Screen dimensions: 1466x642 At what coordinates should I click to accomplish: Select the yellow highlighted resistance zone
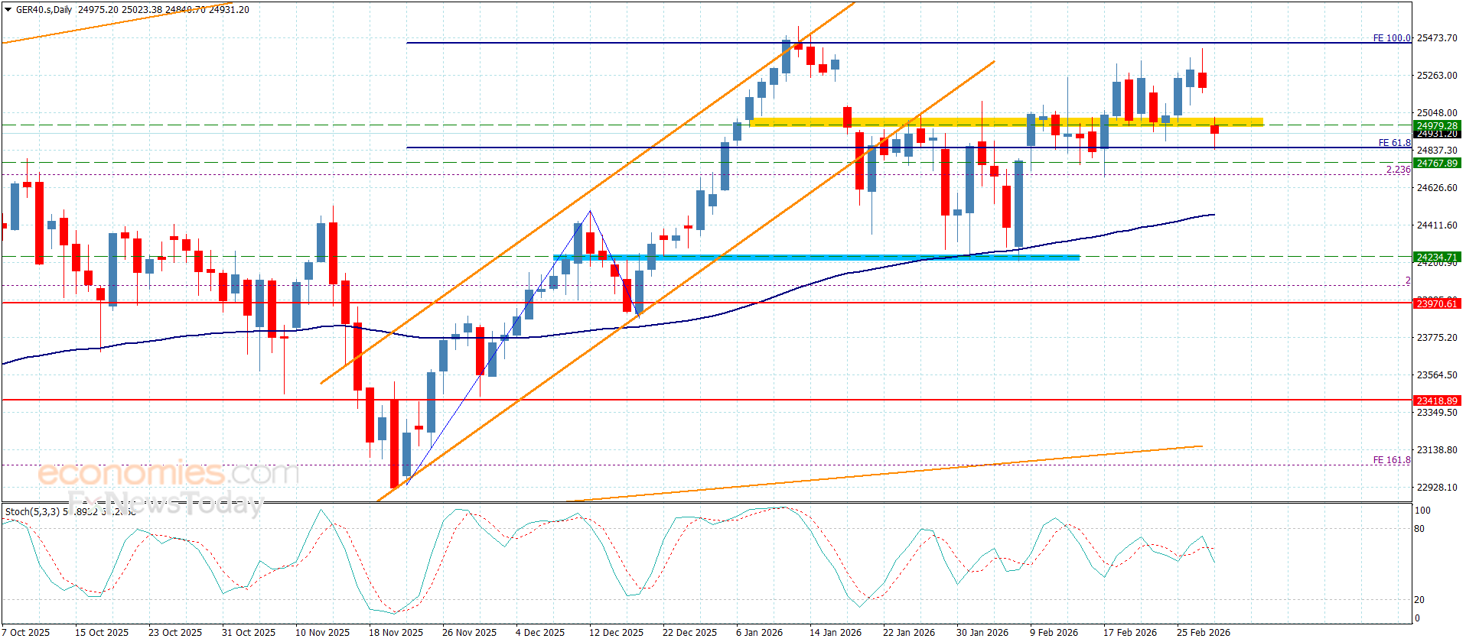1006,122
